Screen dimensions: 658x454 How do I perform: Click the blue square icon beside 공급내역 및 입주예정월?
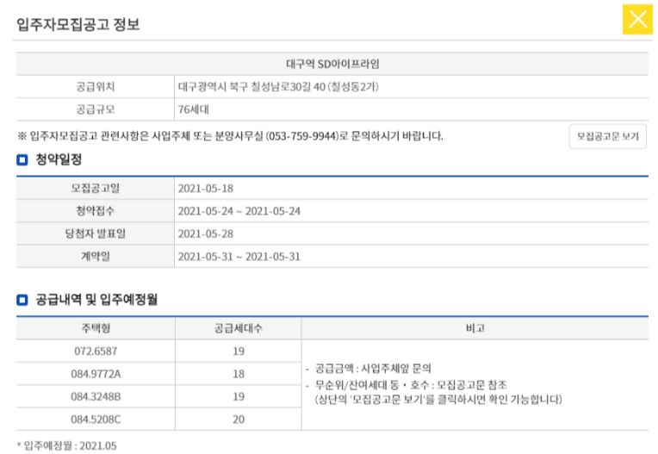pos(22,300)
